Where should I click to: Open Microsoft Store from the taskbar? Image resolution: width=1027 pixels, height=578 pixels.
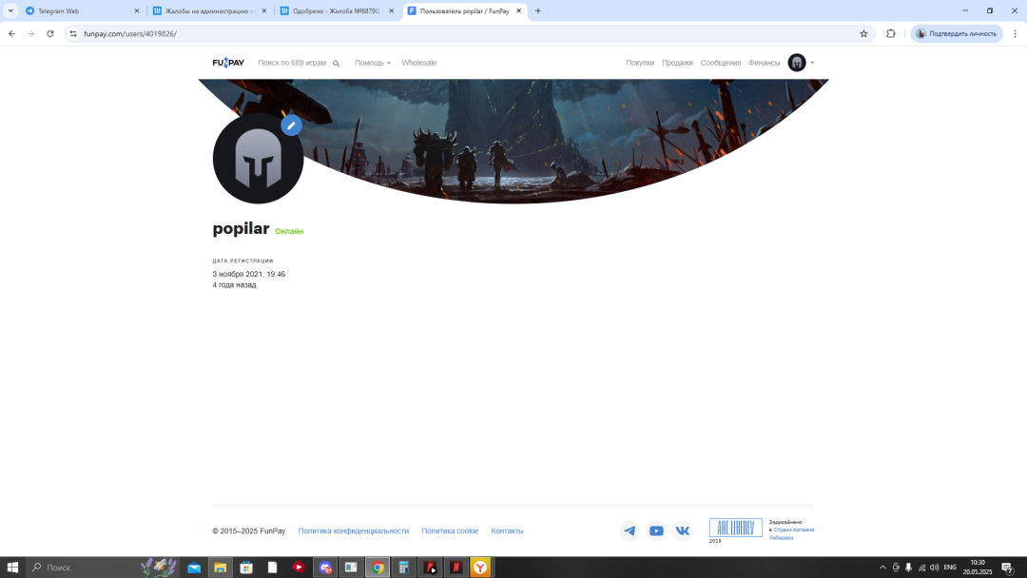246,568
